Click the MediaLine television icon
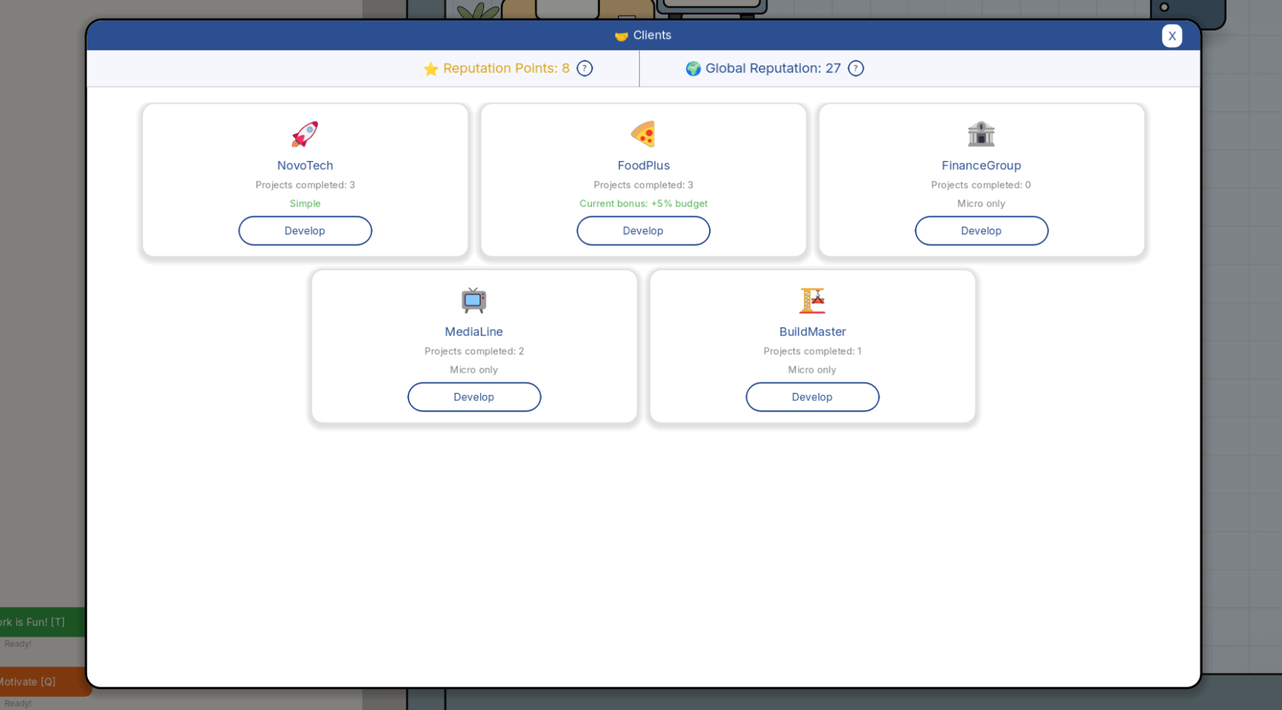 474,300
